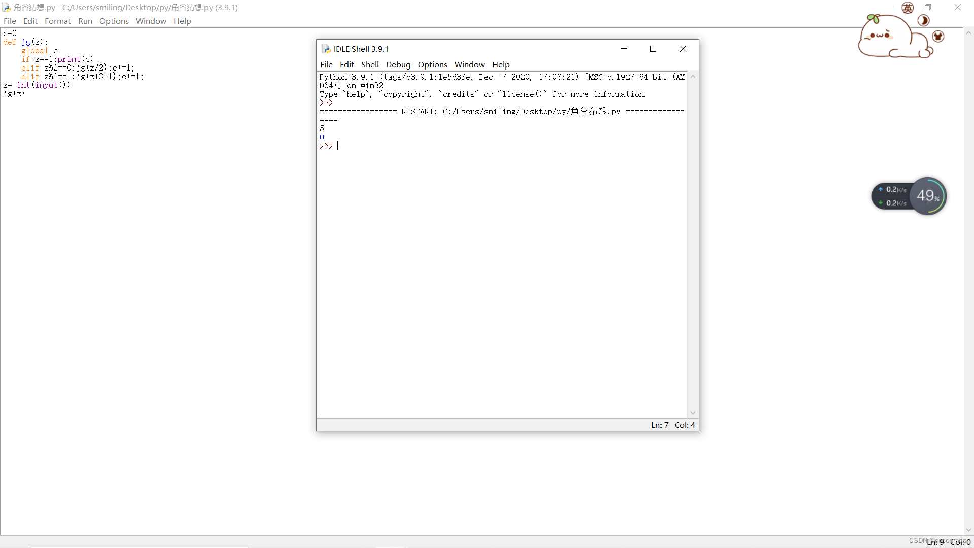The width and height of the screenshot is (974, 548).
Task: Click the 'global c' line in editor
Action: pos(40,51)
